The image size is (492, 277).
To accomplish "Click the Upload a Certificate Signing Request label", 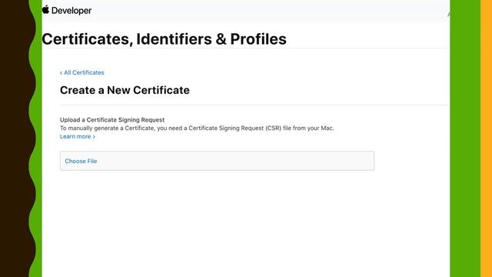I will (112, 120).
